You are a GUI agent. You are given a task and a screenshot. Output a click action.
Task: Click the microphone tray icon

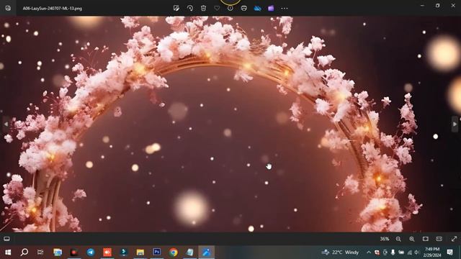pos(393,252)
